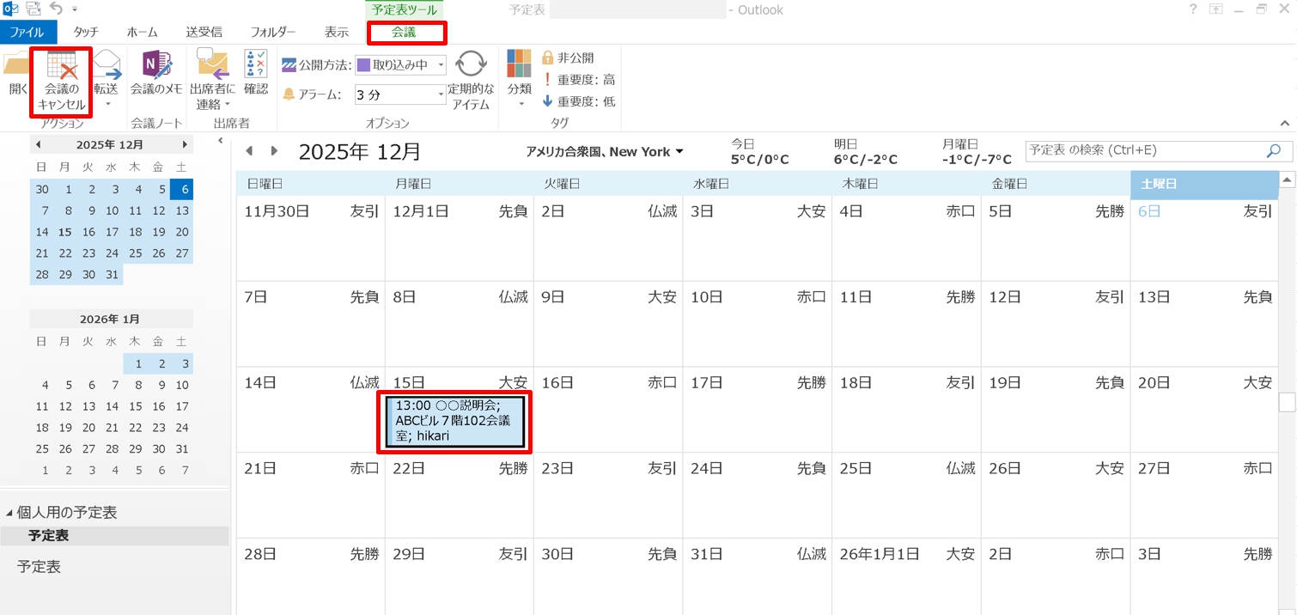Open the Show As (公開方法) dropdown
This screenshot has height=615, width=1297.
click(441, 65)
